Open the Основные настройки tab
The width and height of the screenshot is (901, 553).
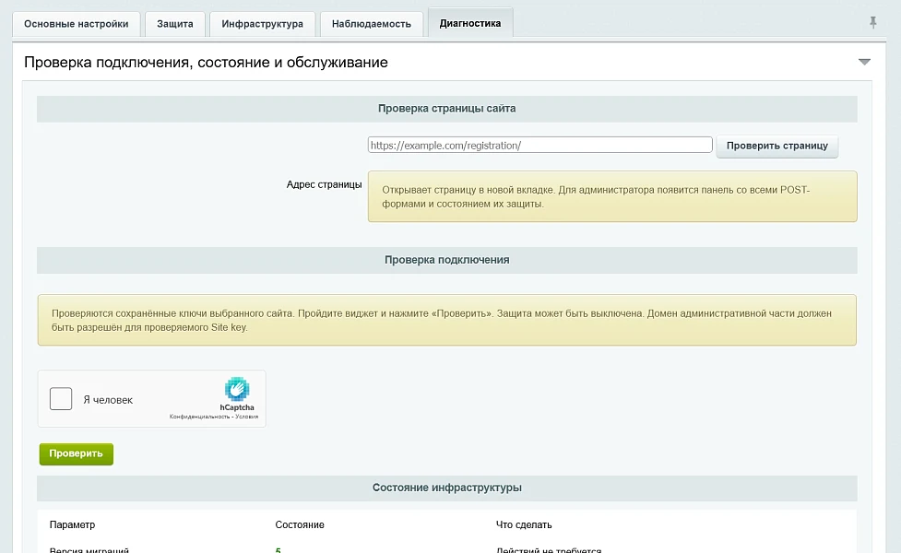tap(77, 24)
